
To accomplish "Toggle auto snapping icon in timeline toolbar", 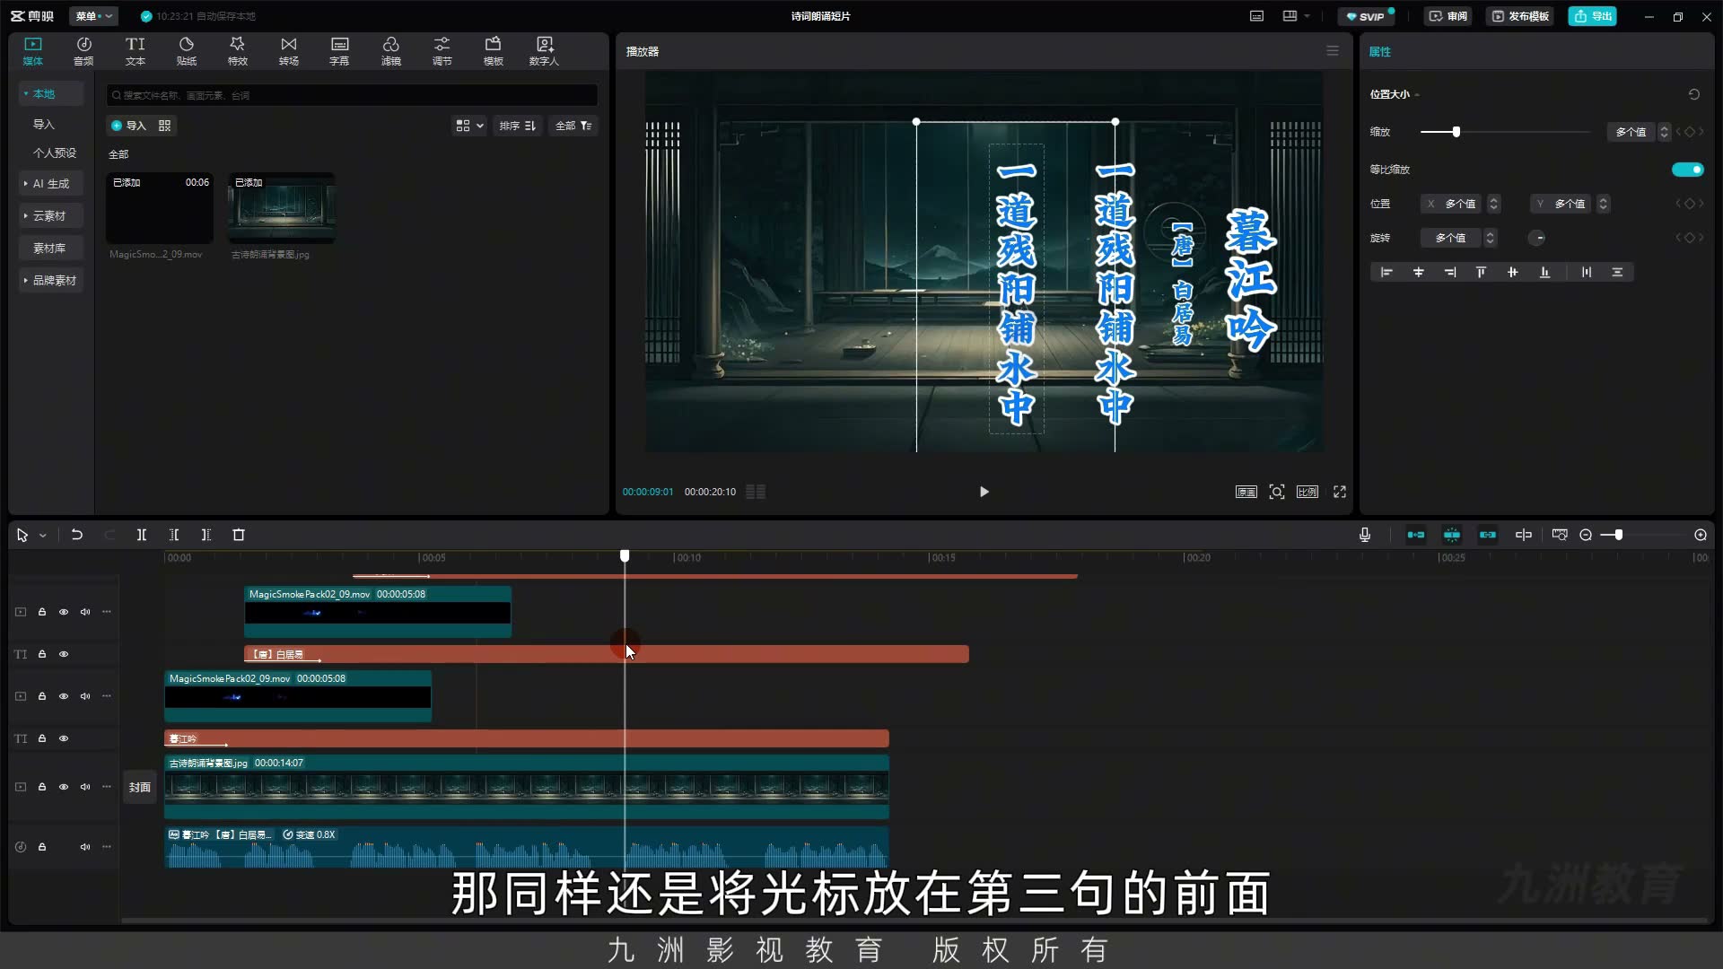I will (x=1452, y=535).
